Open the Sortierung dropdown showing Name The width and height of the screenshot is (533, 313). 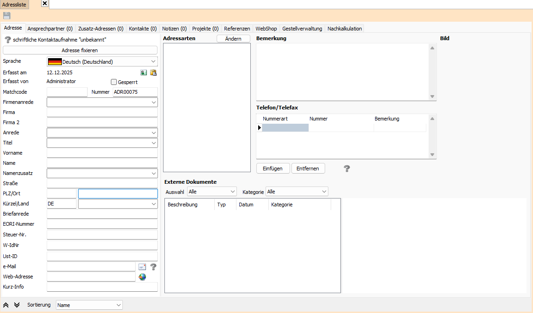click(89, 305)
